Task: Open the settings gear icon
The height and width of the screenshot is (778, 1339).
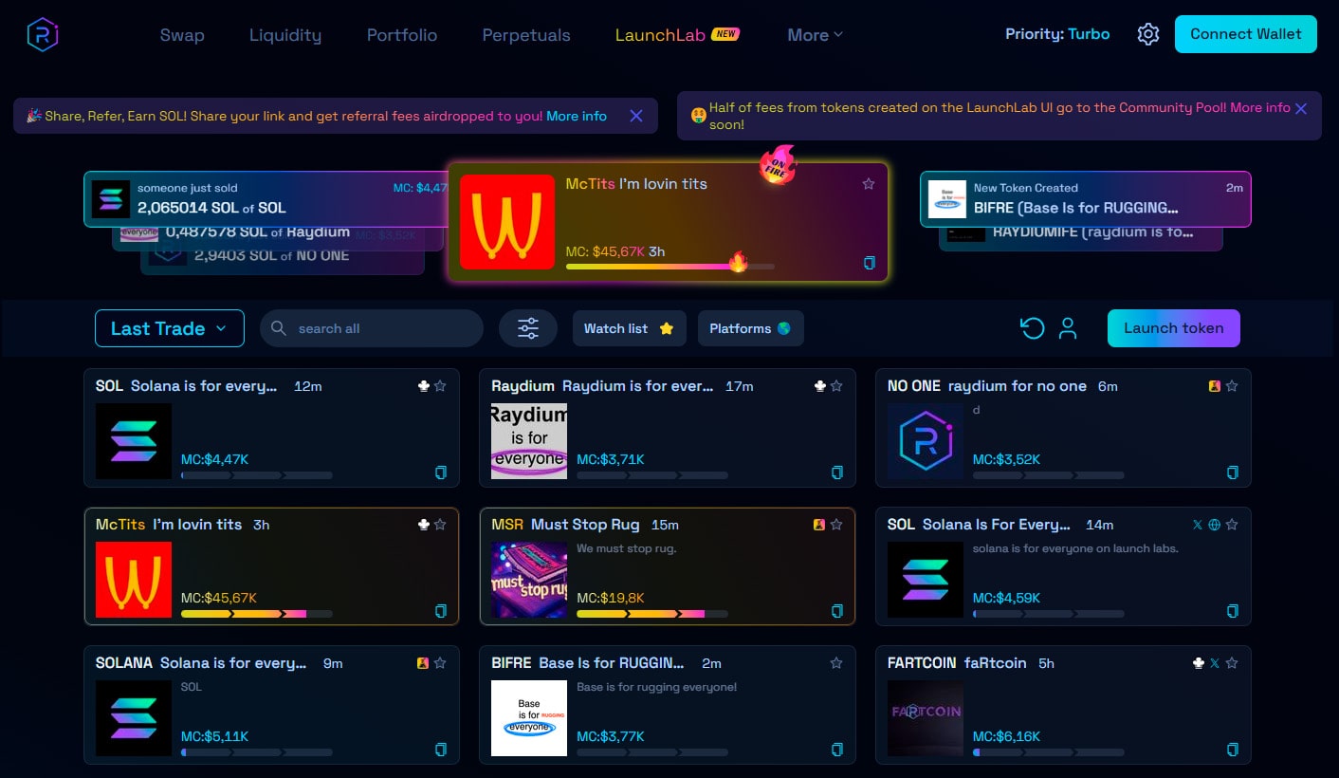Action: (1148, 34)
